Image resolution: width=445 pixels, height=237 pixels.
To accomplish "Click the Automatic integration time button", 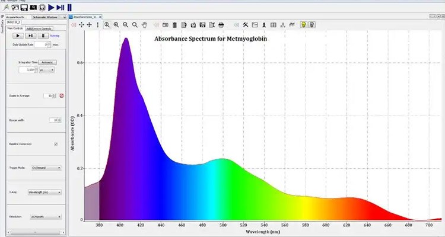I will click(x=49, y=62).
